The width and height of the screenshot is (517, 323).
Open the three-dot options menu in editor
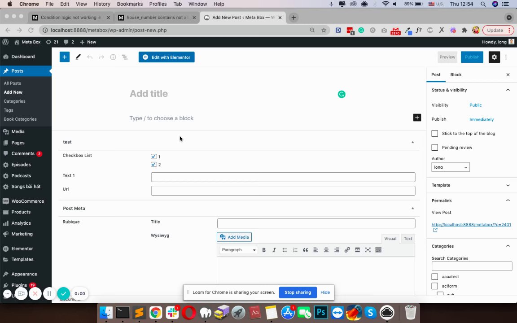(506, 57)
